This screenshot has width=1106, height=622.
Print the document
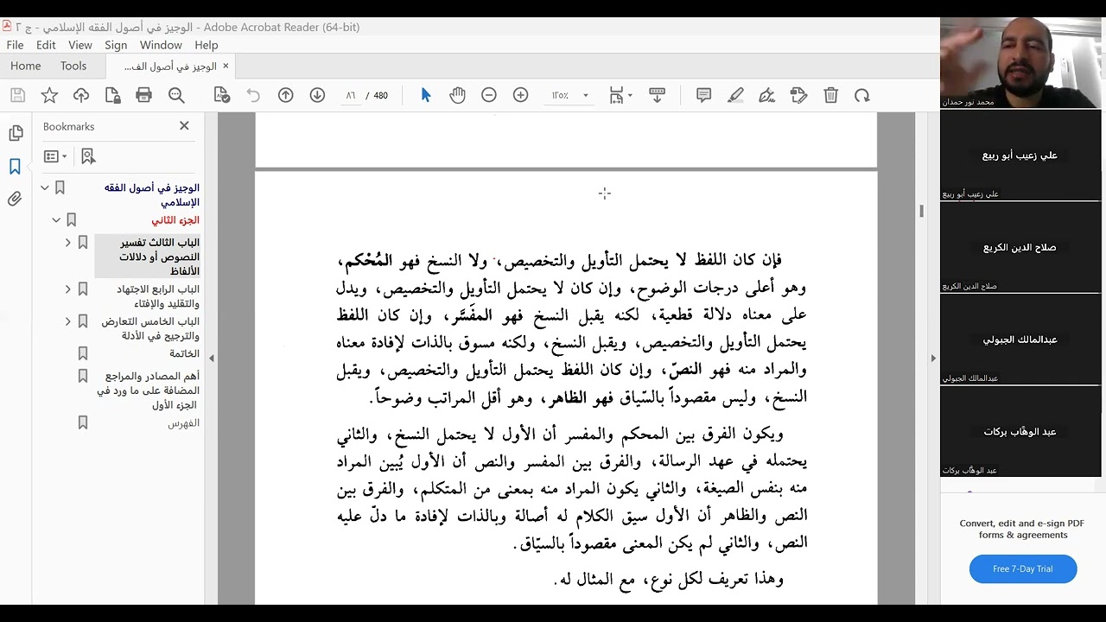tap(144, 96)
